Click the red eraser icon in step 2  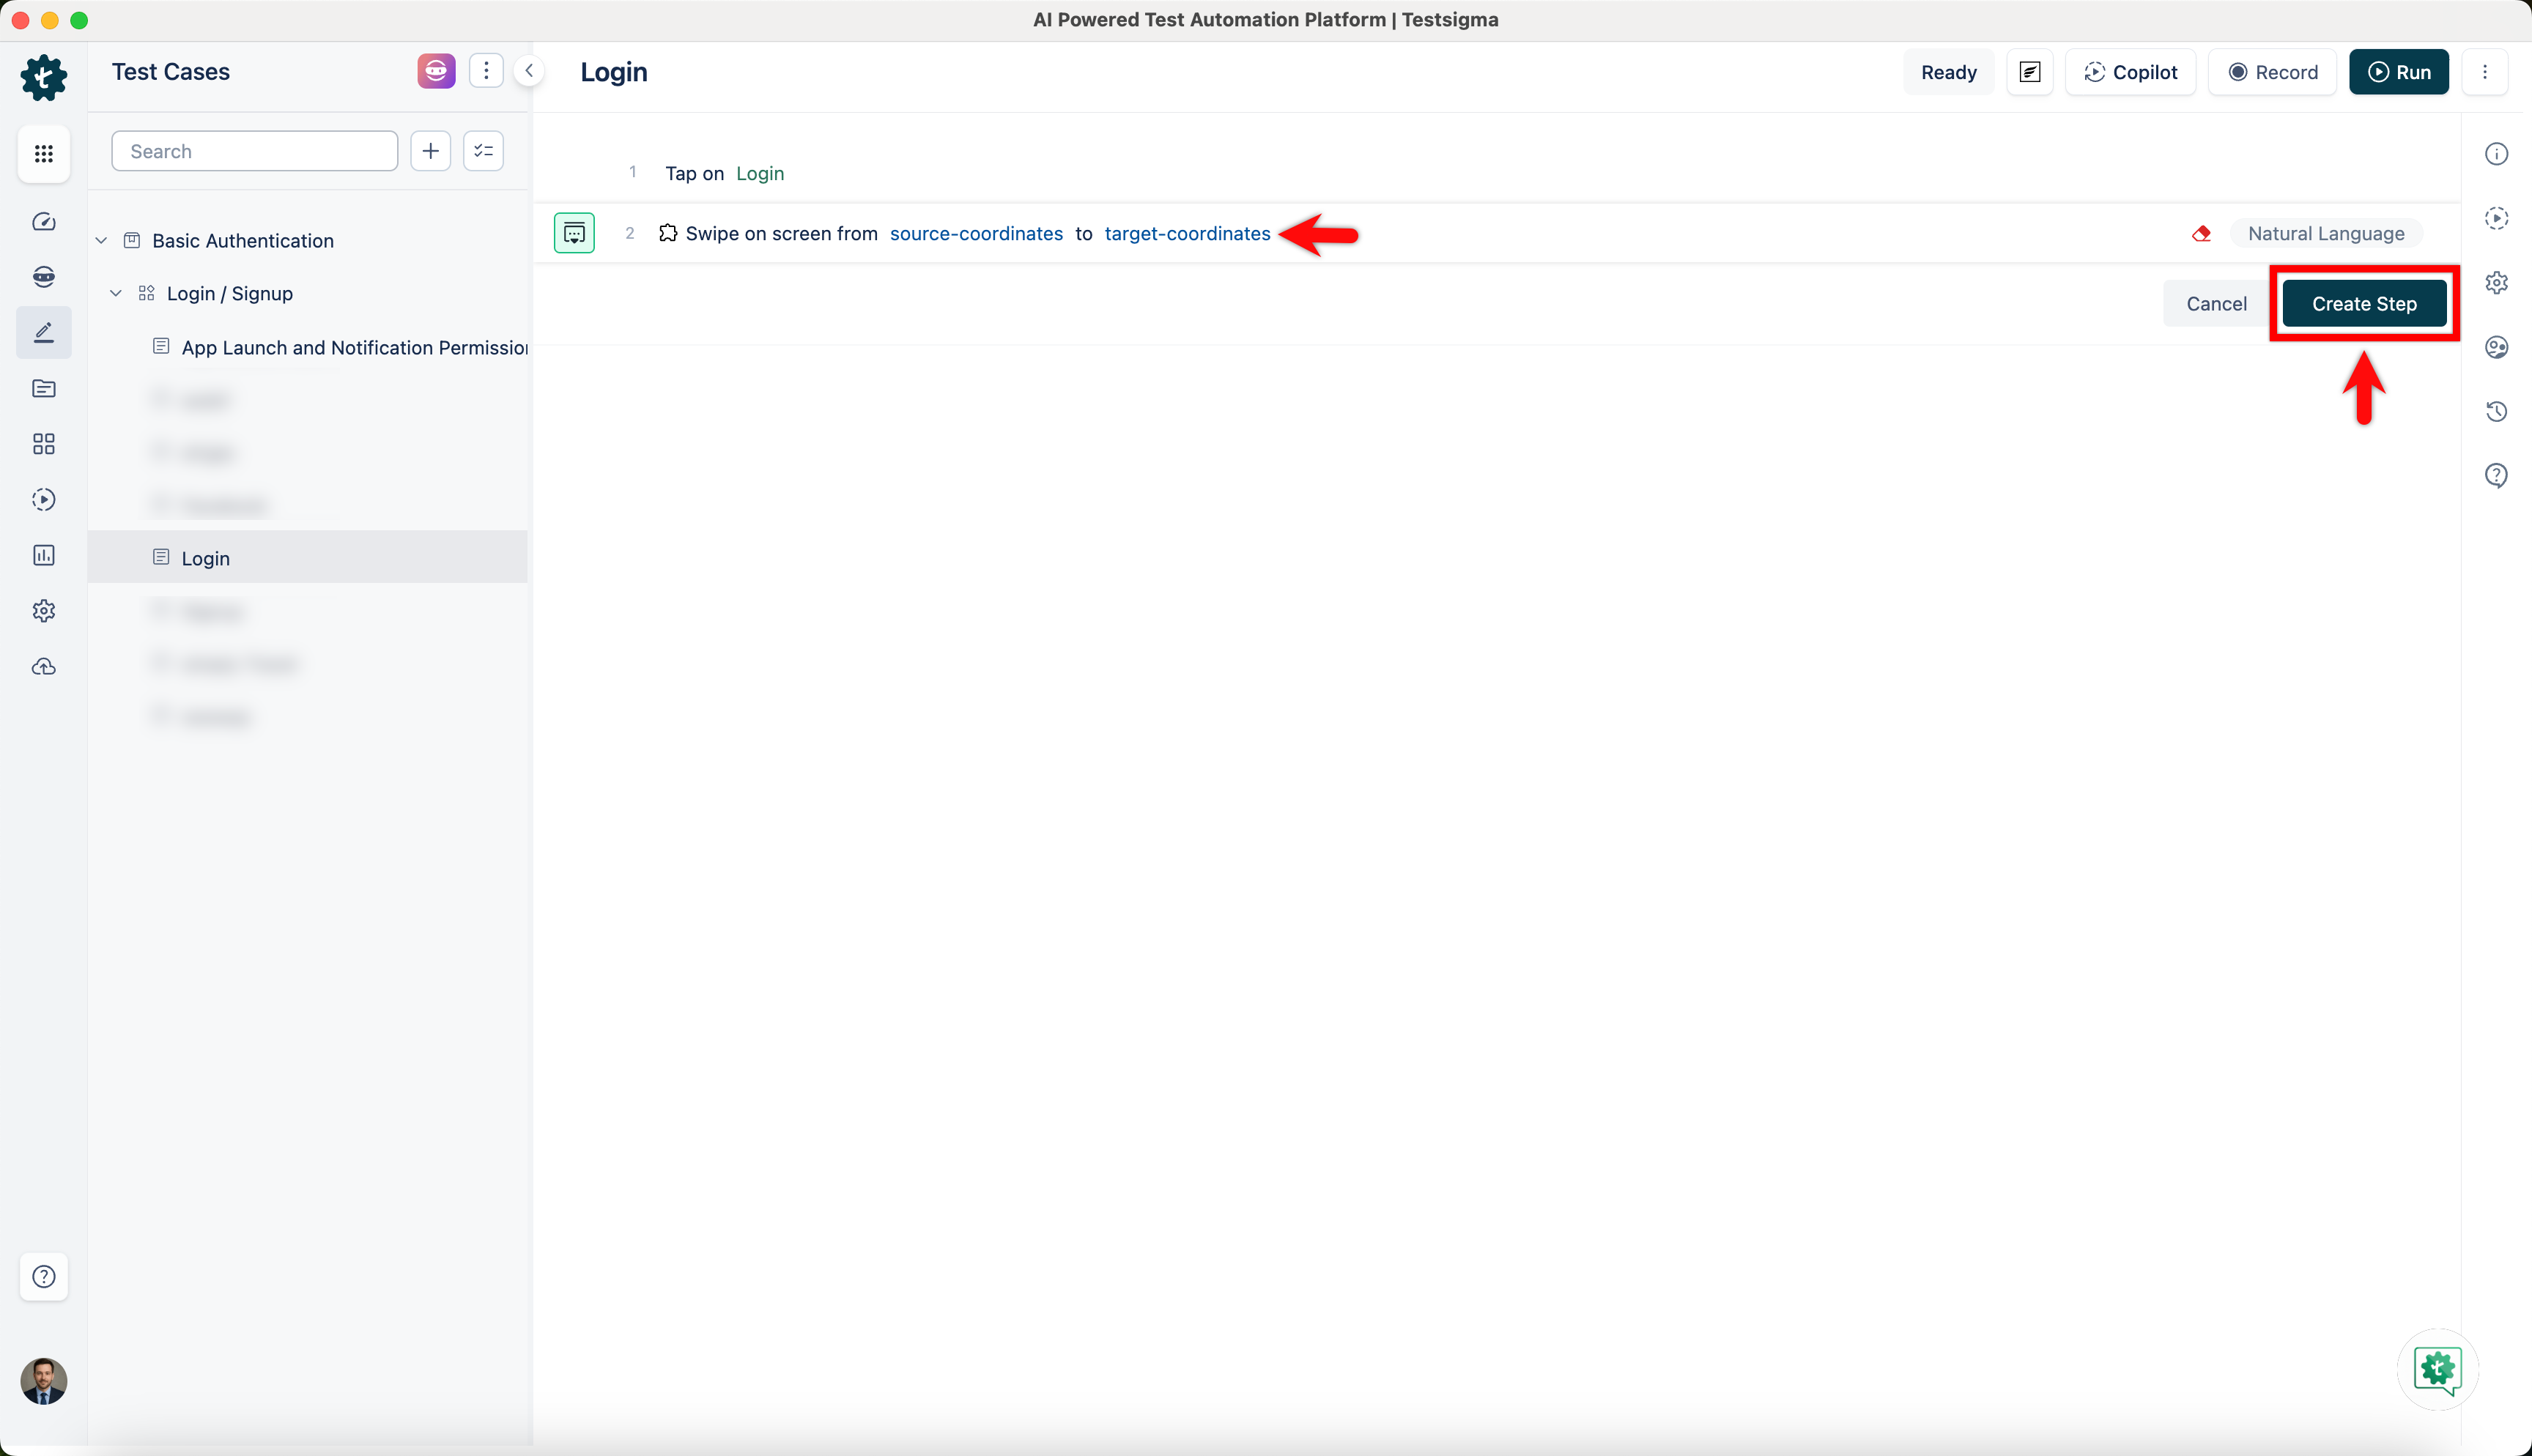tap(2201, 233)
